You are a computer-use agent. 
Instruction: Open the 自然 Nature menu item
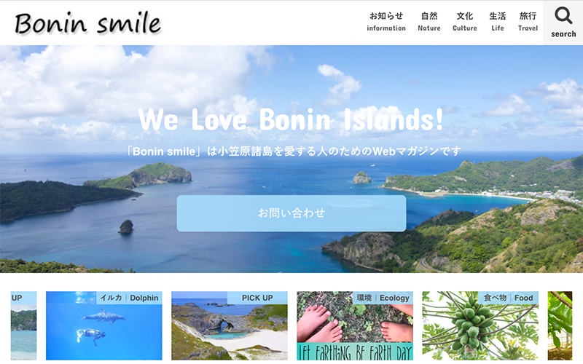pyautogui.click(x=429, y=22)
